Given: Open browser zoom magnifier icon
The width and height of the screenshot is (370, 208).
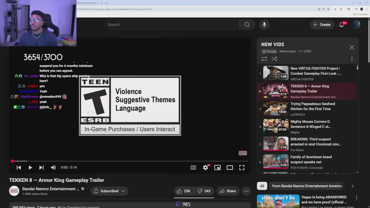Looking at the screenshot, I should [323, 9].
